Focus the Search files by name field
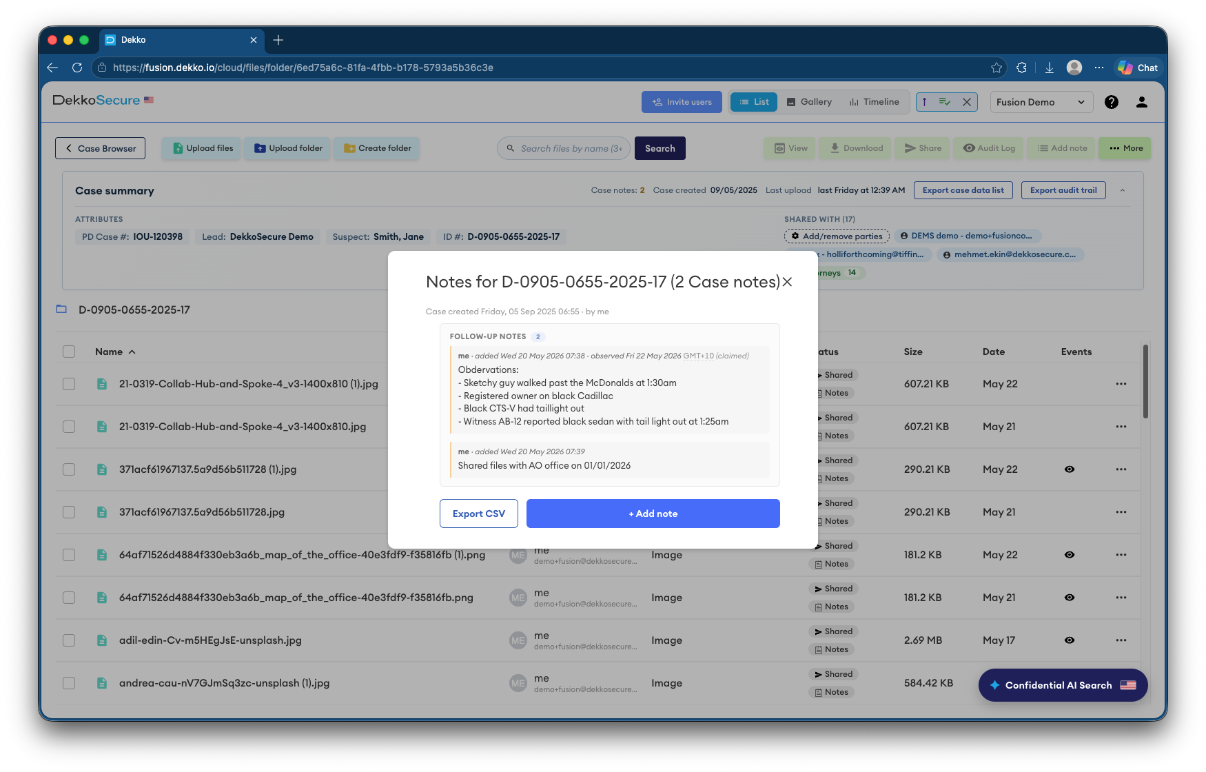1206x772 pixels. [564, 148]
